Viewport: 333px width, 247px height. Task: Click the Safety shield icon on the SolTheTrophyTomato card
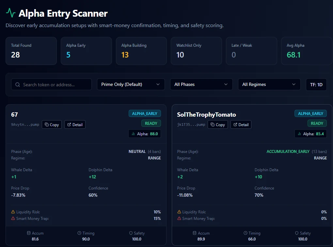coord(297,233)
